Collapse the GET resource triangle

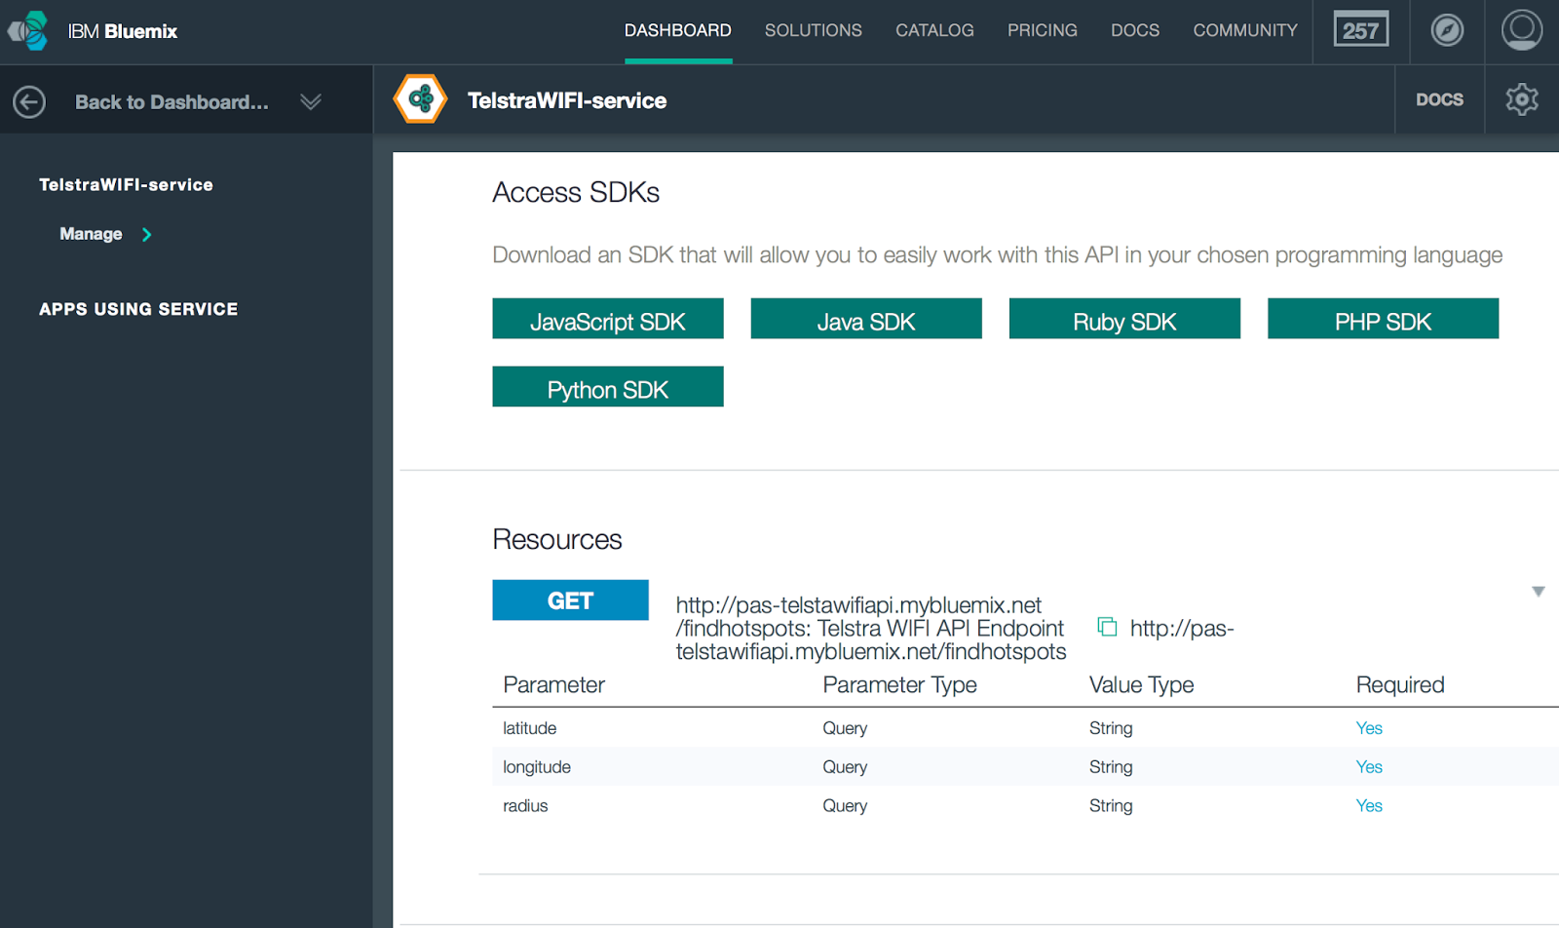(x=1538, y=592)
